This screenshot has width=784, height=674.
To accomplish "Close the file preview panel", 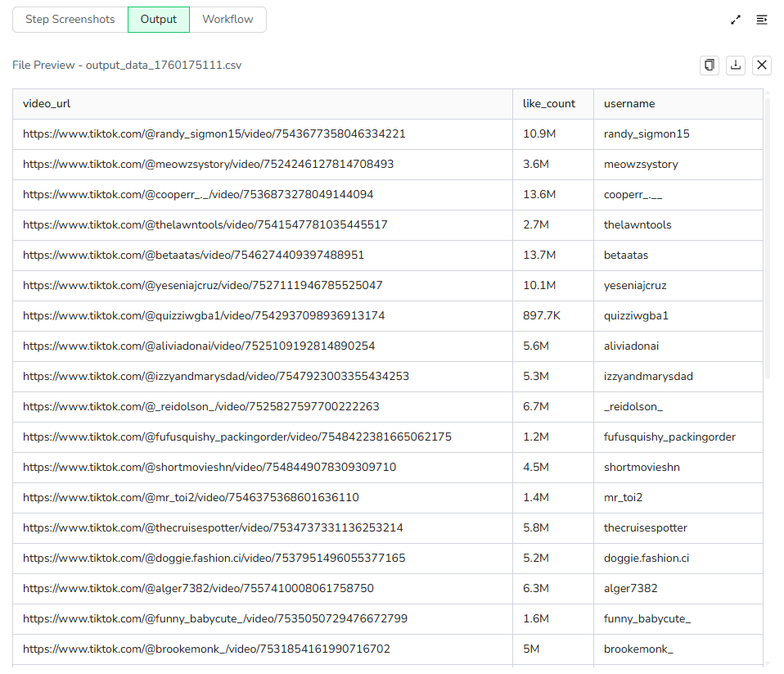I will pos(762,66).
